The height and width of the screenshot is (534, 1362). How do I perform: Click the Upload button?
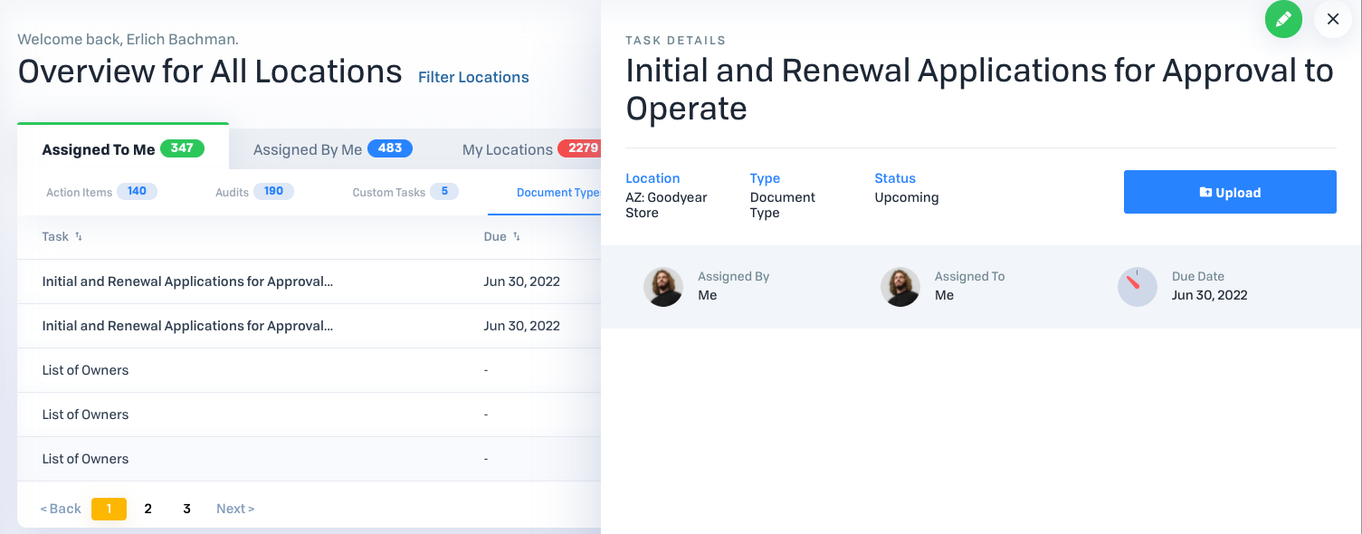pyautogui.click(x=1229, y=192)
